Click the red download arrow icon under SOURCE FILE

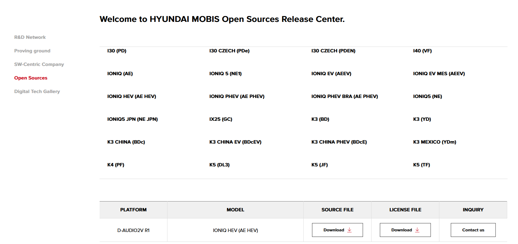click(349, 230)
